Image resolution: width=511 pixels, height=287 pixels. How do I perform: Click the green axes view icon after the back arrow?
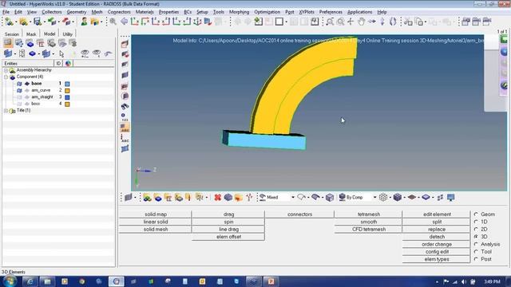[x=135, y=22]
